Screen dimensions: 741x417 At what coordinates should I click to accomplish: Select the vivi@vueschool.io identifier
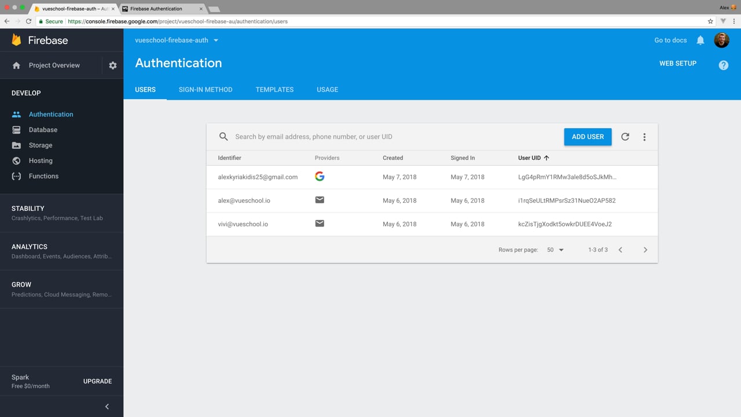(243, 224)
